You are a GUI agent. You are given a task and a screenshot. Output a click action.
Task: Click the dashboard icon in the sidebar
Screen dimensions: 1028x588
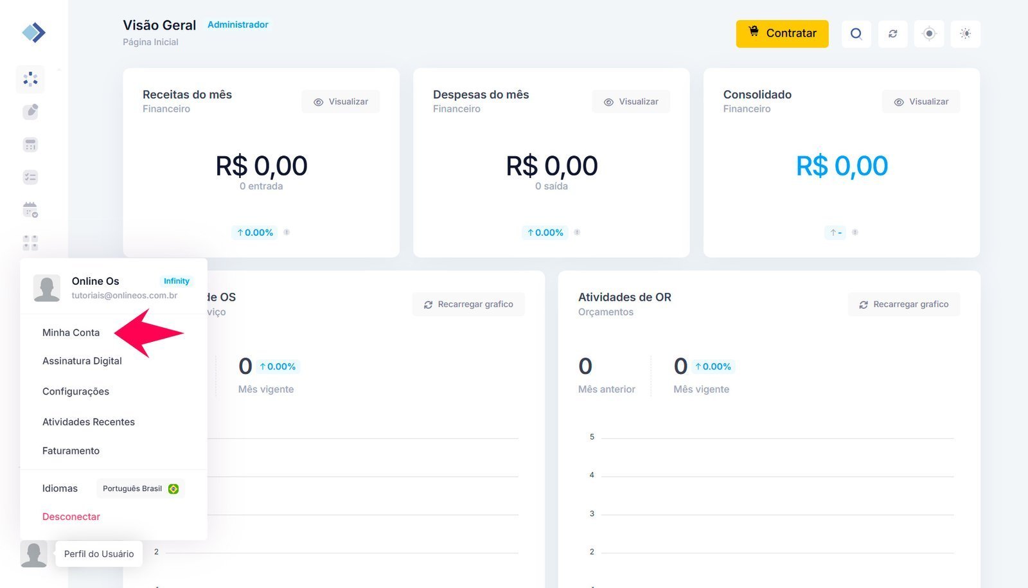tap(30, 79)
